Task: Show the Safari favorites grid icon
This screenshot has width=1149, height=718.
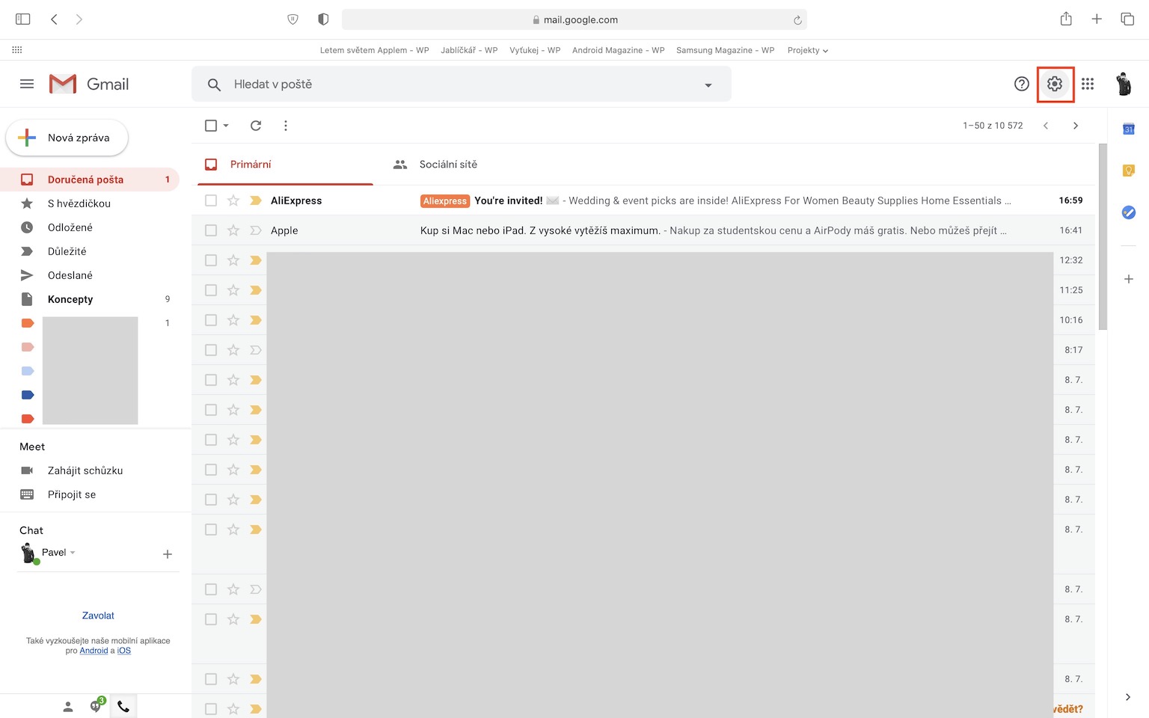Action: click(x=17, y=50)
